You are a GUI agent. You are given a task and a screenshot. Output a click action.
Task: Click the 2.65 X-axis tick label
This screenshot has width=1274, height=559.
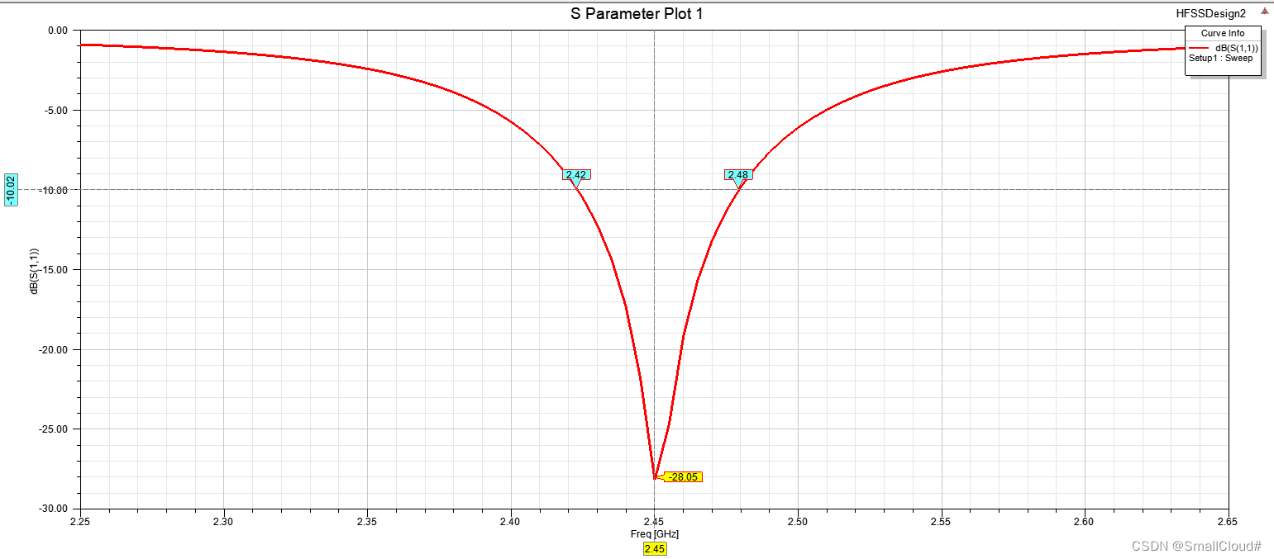(x=1229, y=522)
